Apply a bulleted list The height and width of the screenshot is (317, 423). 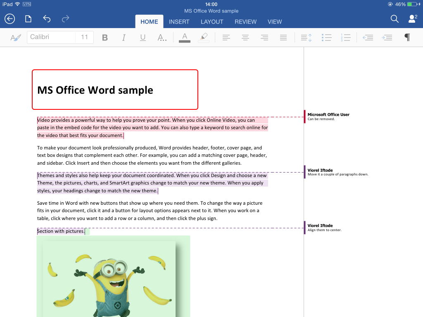[326, 38]
